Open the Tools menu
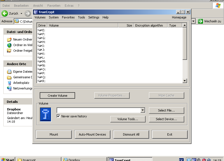224x161 pixels. [81, 17]
